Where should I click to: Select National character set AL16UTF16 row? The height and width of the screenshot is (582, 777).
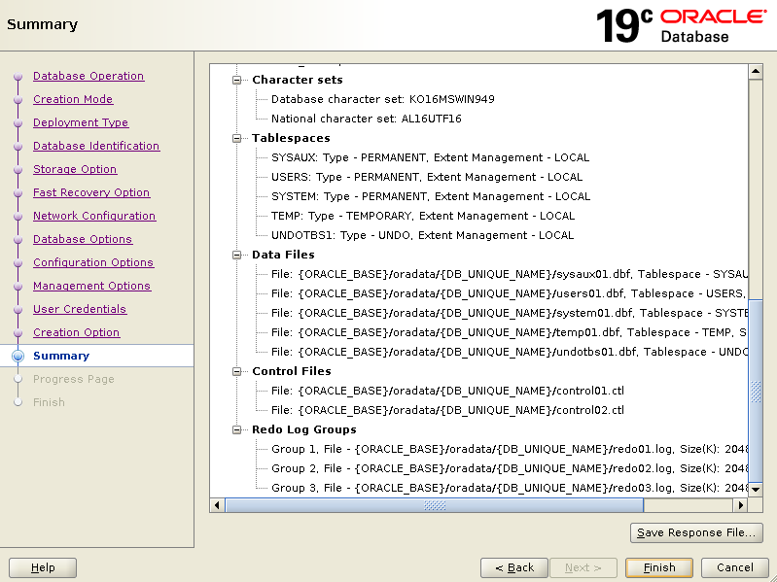point(367,119)
